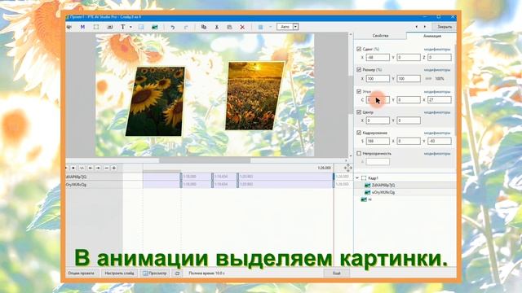The width and height of the screenshot is (522, 293).
Task: Open the grid options dropdown arrow
Action: click(270, 27)
